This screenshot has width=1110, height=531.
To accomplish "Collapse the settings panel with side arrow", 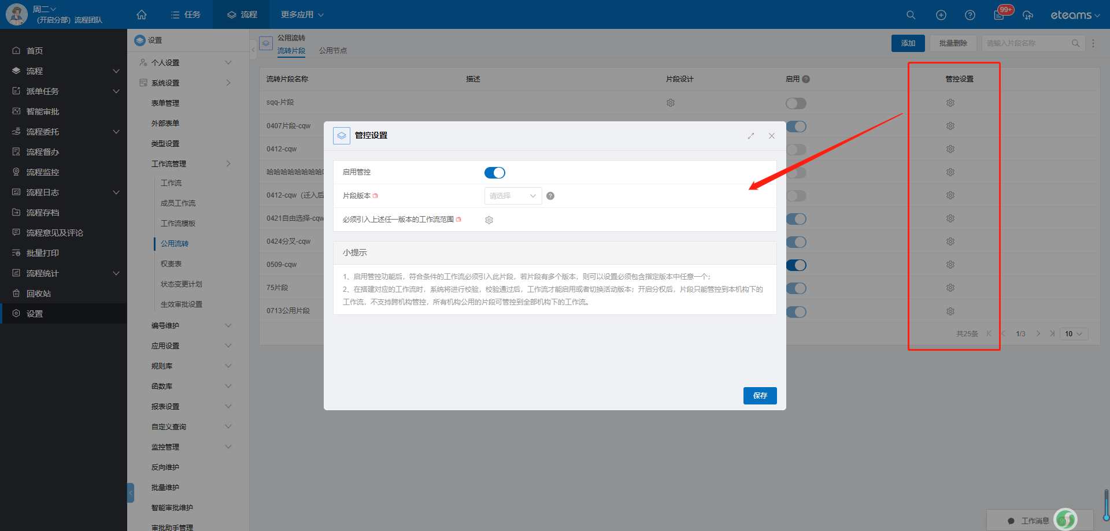I will (x=253, y=50).
